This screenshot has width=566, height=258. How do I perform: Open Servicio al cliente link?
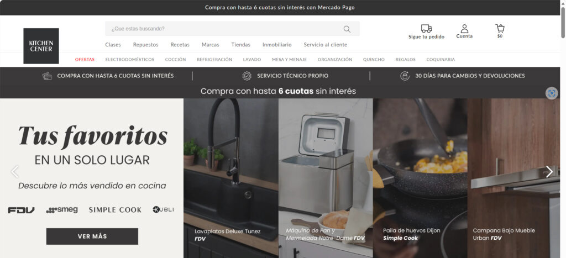325,45
